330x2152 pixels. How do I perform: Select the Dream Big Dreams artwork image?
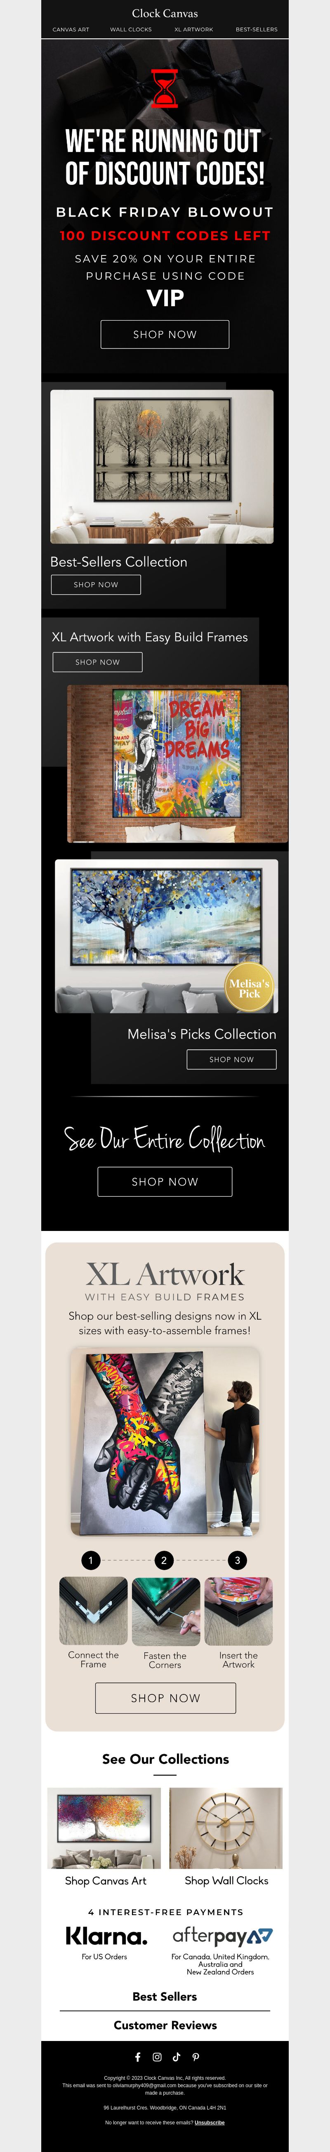177,763
